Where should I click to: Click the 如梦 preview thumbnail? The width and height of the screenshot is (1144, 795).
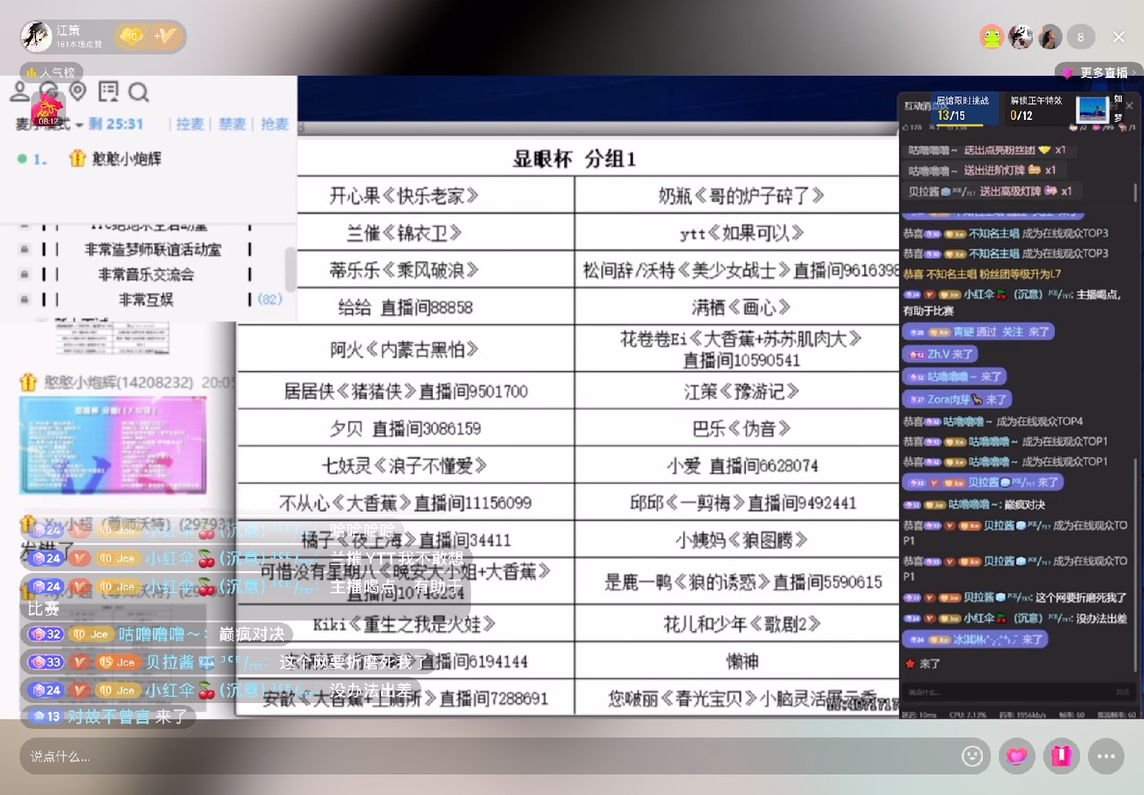tap(1092, 110)
